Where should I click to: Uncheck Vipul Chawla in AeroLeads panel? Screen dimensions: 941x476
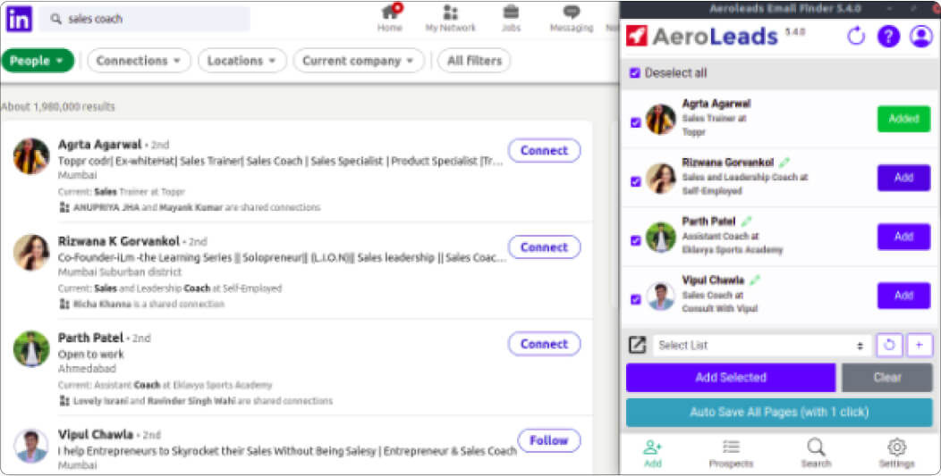[x=636, y=299]
